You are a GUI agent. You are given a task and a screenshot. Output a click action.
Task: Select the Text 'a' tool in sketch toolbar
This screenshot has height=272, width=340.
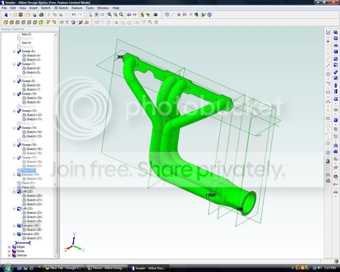pyautogui.click(x=328, y=161)
